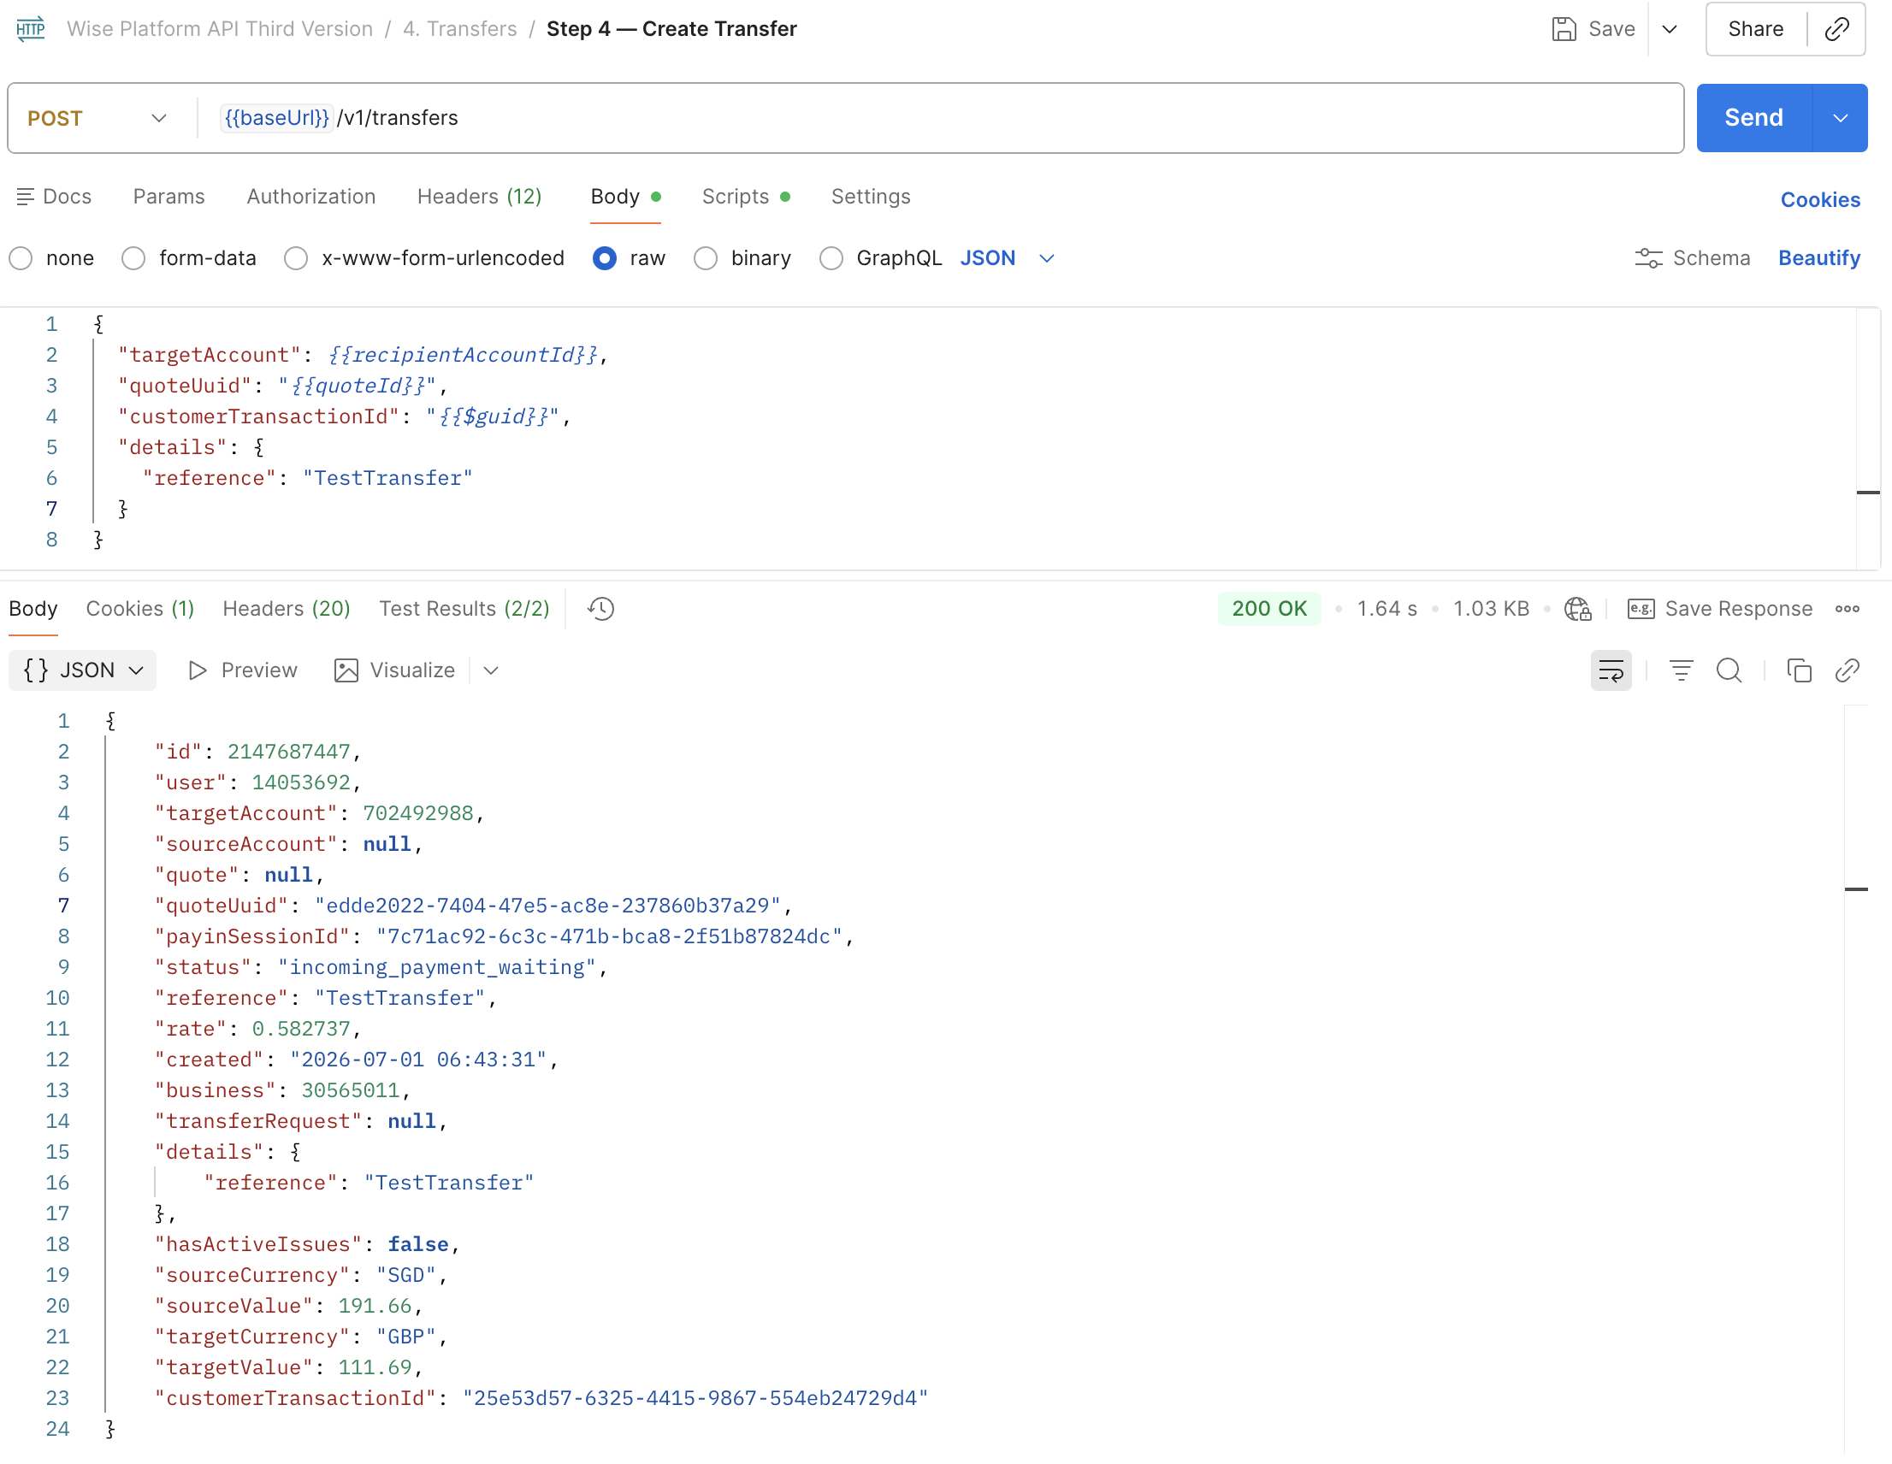Click the Preview play icon
1892x1464 pixels.
(x=198, y=670)
